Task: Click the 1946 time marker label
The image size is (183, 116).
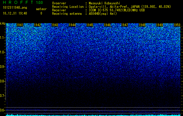Action: [x=107, y=25]
